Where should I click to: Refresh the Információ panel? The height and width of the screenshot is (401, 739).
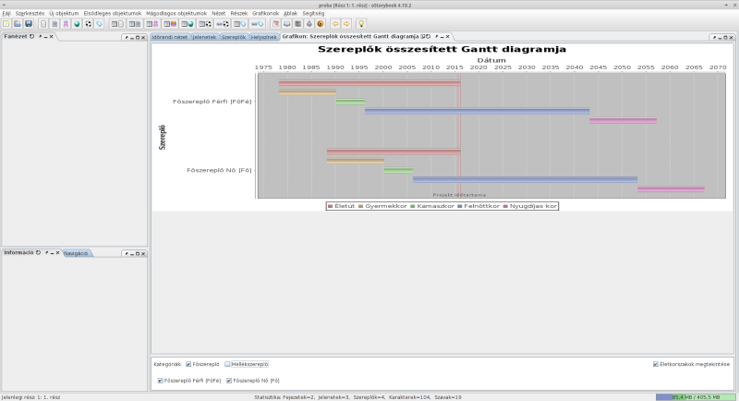coord(39,252)
